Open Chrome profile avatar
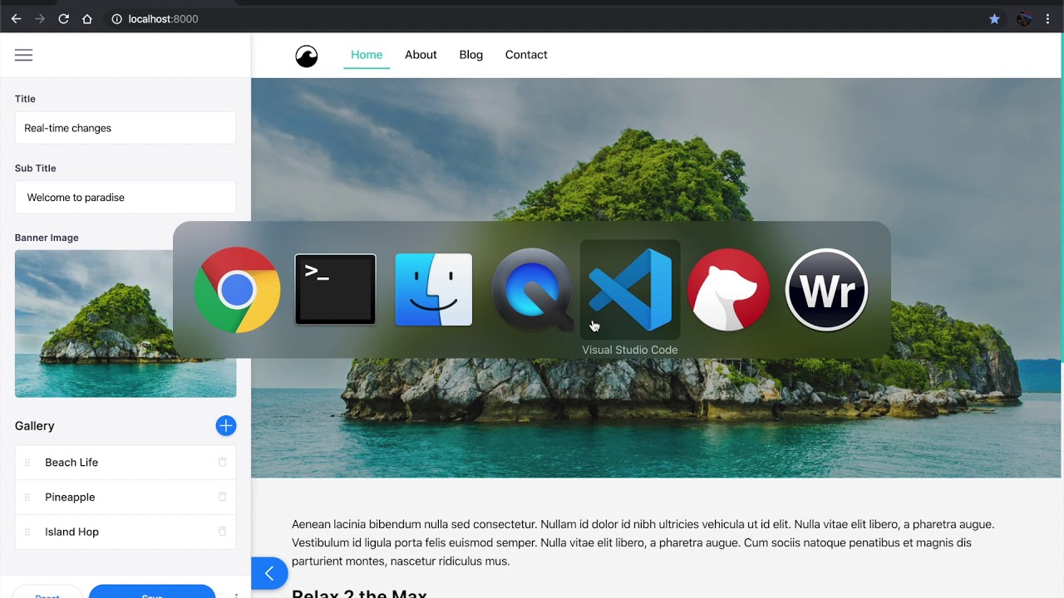This screenshot has height=598, width=1064. click(x=1024, y=18)
